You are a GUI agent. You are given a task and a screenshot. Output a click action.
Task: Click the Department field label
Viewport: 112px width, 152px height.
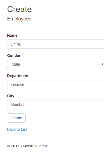[18, 76]
